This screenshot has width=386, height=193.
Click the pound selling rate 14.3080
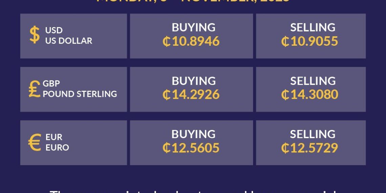[314, 94]
